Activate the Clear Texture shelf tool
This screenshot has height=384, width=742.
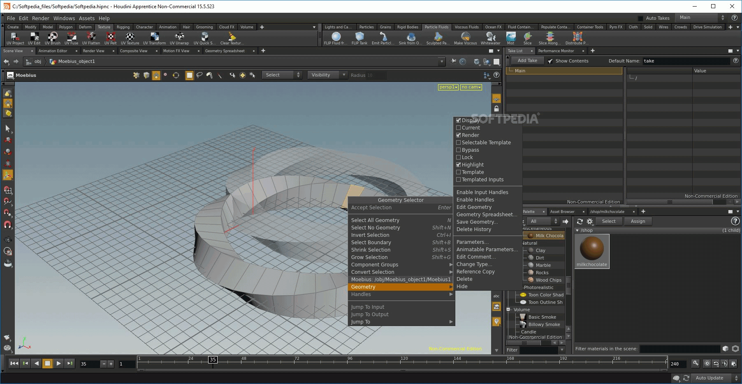click(x=232, y=39)
